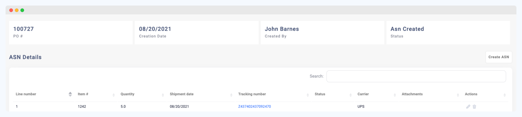Click the Carrier column sort arrows
The height and width of the screenshot is (117, 522).
[x=395, y=95]
